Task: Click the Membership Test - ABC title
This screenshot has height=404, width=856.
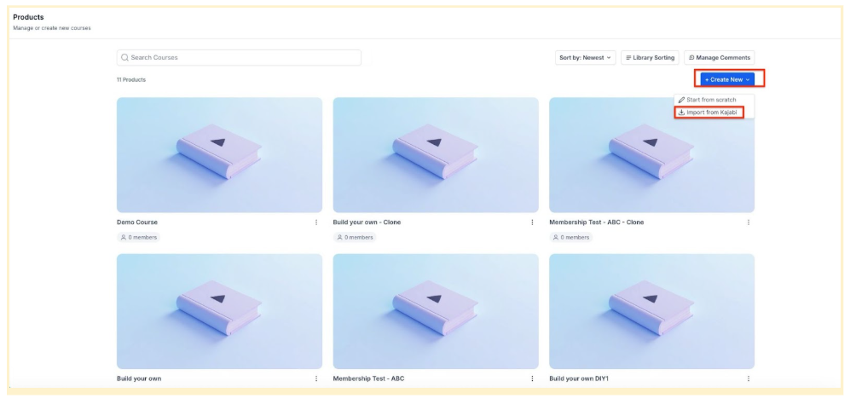Action: [x=369, y=378]
